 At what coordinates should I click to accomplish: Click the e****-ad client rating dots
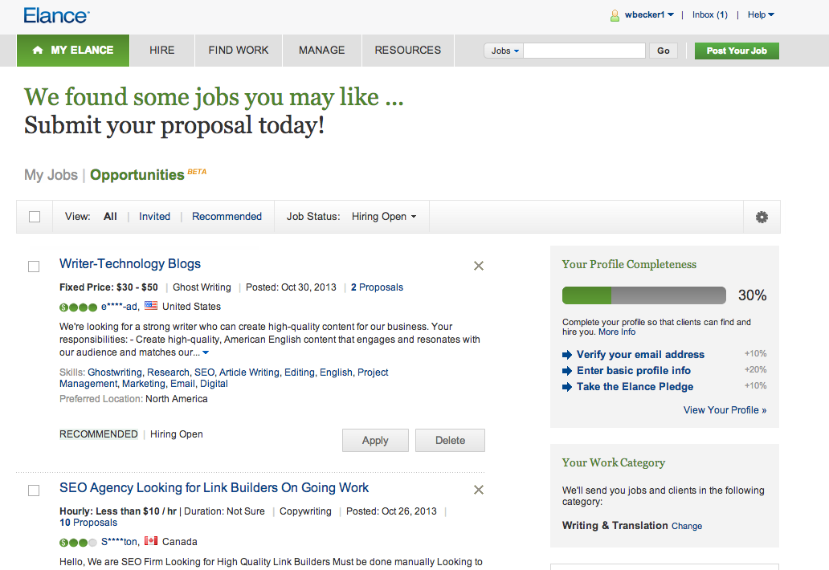(x=78, y=307)
